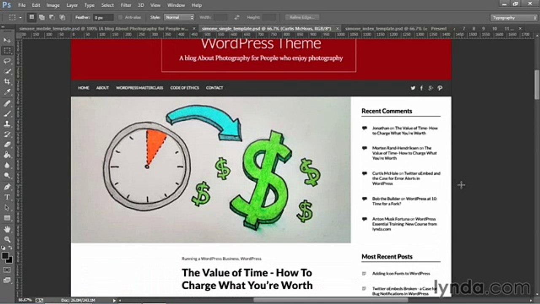This screenshot has width=540, height=304.
Task: Open the Image menu
Action: (53, 5)
